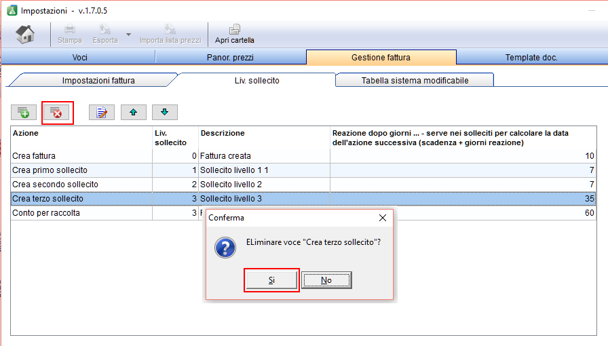This screenshot has width=608, height=346.
Task: Click the delete row red X icon
Action: 56,113
